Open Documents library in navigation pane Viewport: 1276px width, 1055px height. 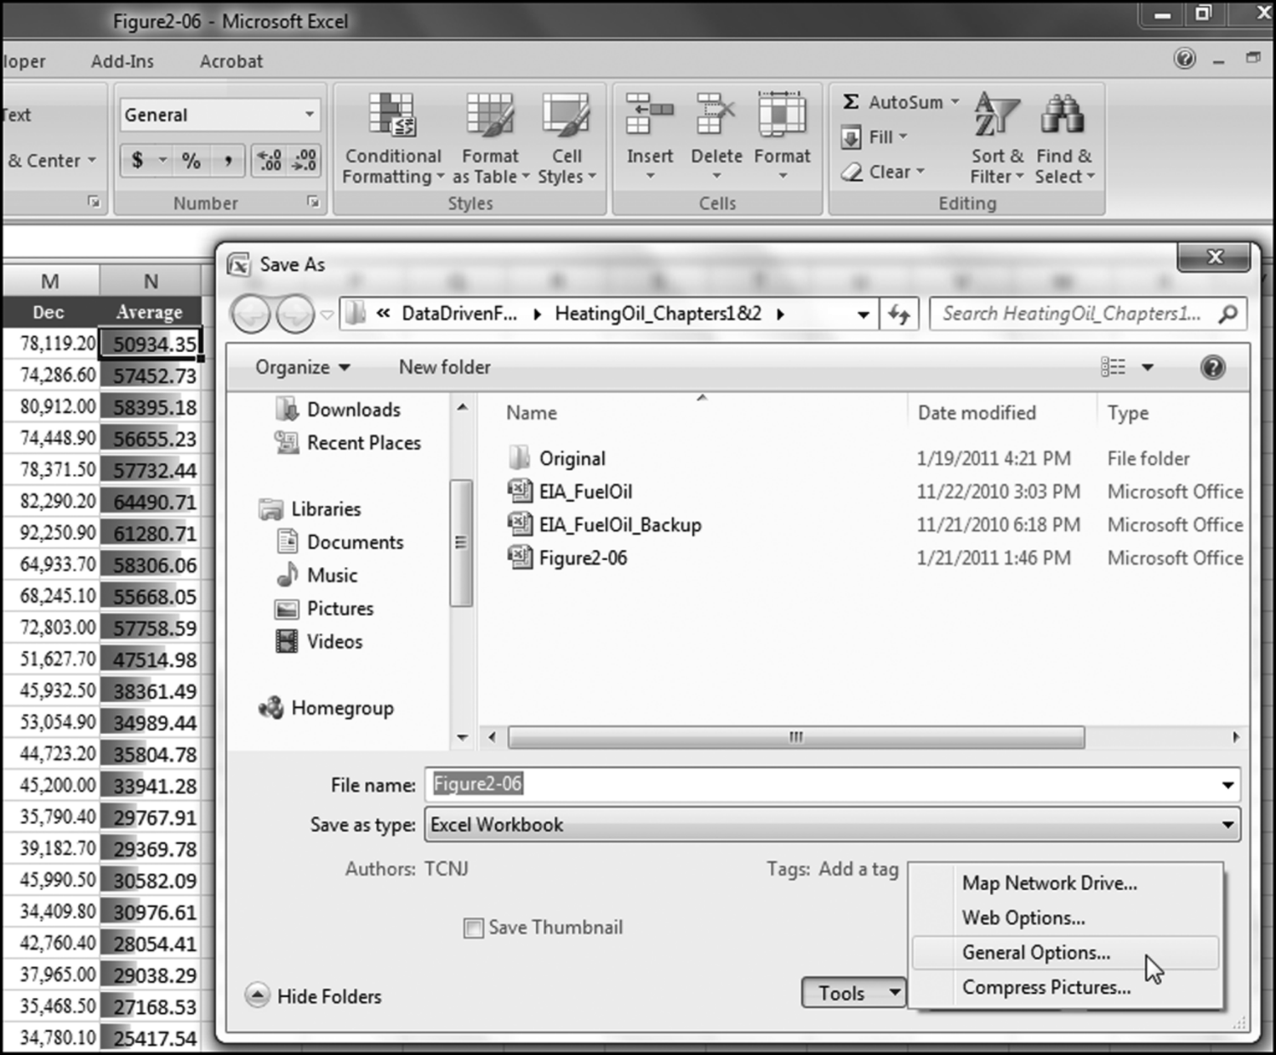(x=339, y=542)
